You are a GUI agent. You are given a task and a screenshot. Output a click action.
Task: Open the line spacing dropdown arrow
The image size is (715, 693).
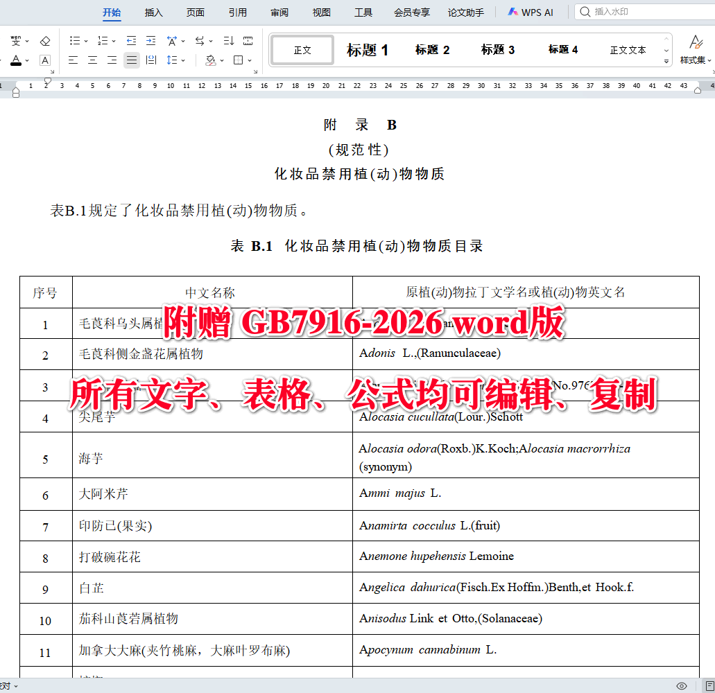(x=183, y=60)
